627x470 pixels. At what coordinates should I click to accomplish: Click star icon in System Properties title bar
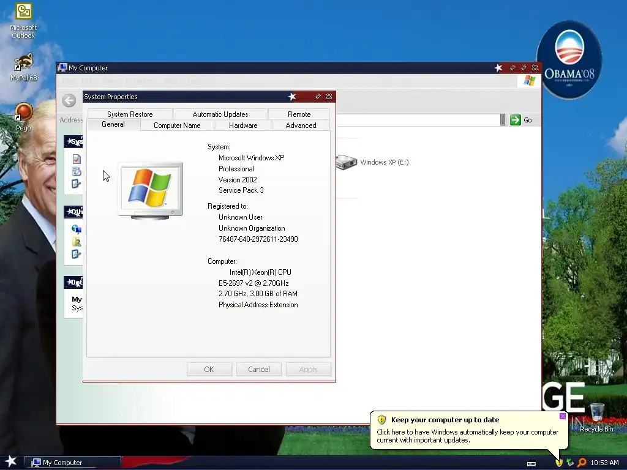292,97
